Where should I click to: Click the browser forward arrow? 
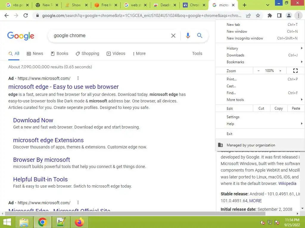coord(16,15)
